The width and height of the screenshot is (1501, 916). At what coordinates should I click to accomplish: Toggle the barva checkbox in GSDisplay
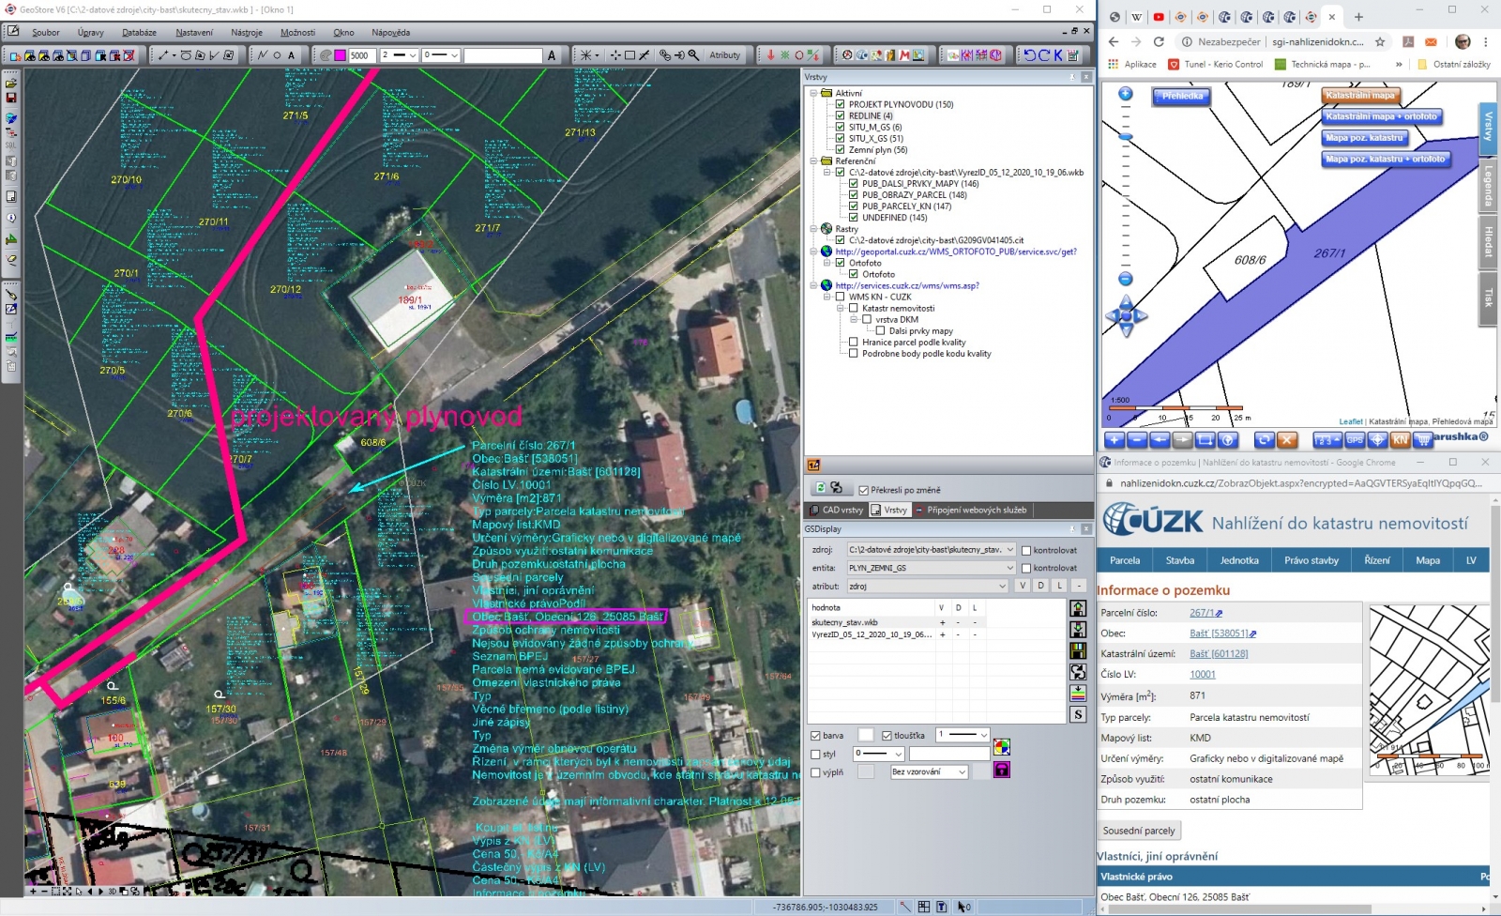click(x=815, y=736)
